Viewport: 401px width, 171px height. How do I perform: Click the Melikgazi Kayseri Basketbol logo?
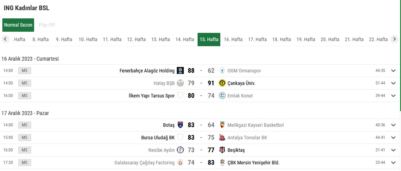[x=222, y=125]
